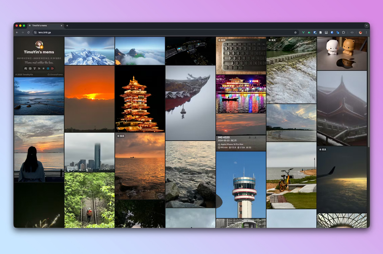Select the TimoYin's mems tab

45,25
